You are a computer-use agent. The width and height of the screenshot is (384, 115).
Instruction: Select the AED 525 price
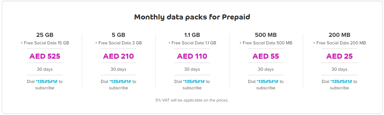(45, 56)
